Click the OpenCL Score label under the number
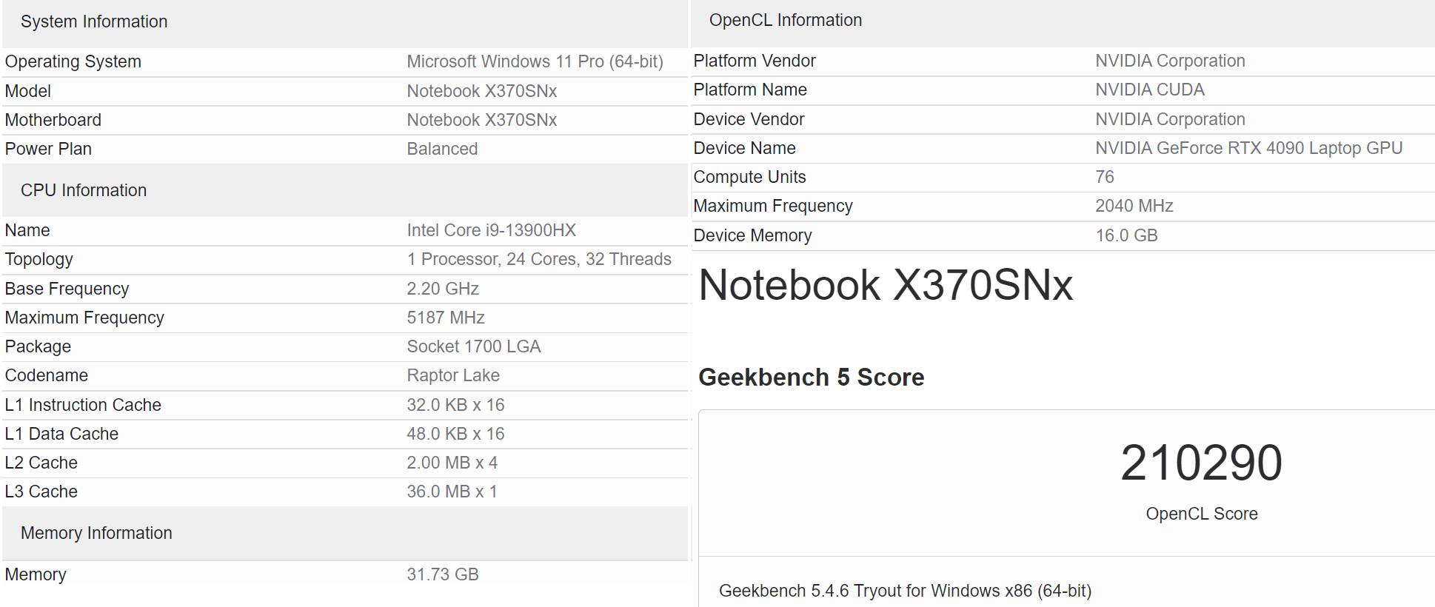This screenshot has height=607, width=1435. (1201, 514)
